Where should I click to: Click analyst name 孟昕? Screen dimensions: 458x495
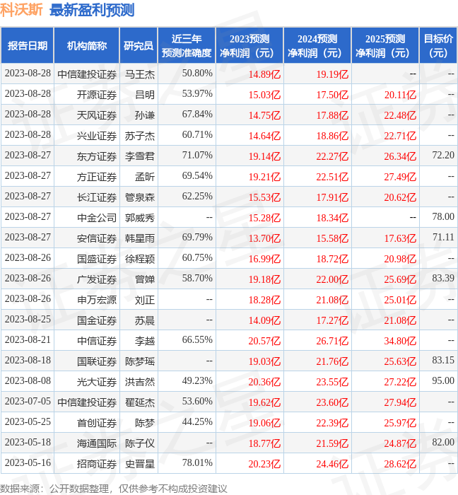point(145,177)
